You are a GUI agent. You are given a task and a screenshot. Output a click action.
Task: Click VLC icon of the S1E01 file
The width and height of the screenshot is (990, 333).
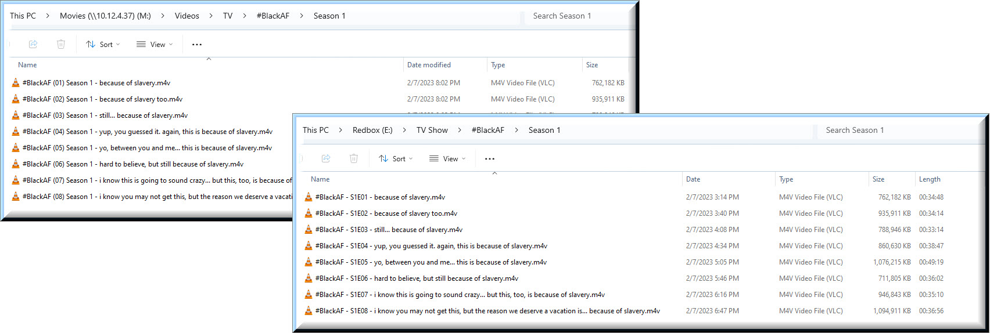(x=309, y=197)
